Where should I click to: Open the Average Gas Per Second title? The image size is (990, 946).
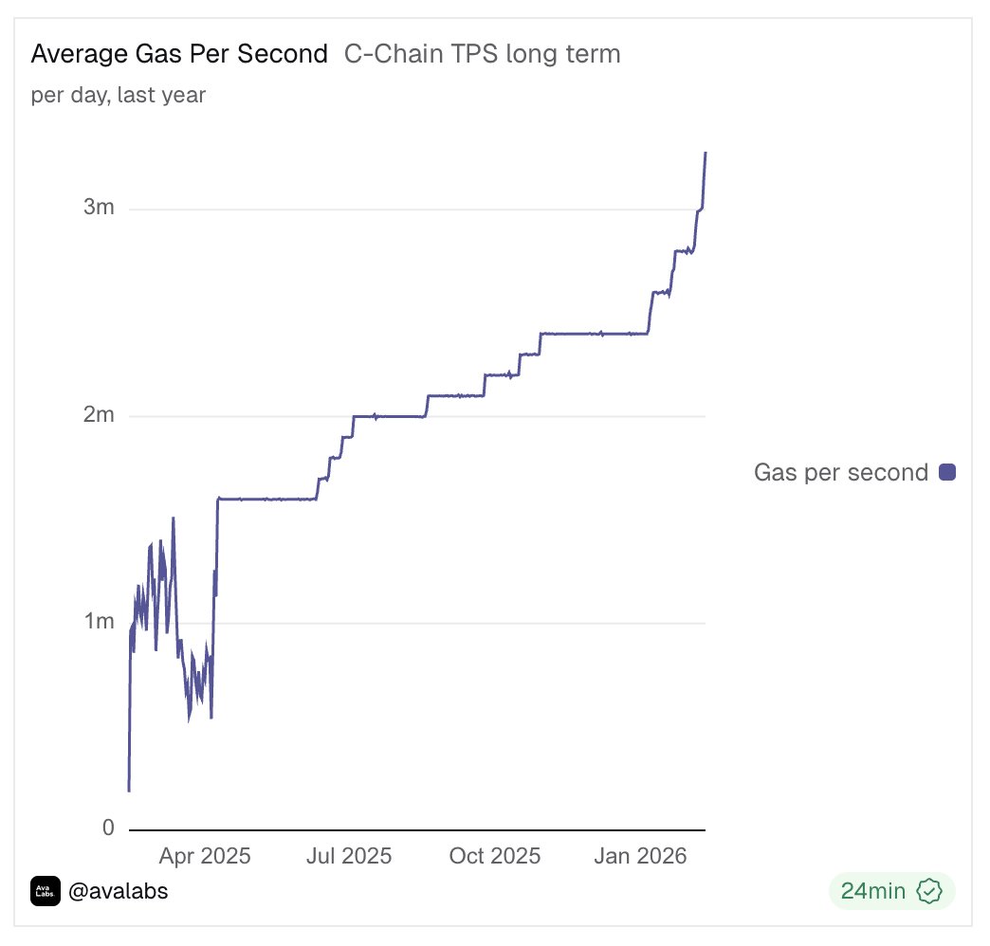pyautogui.click(x=179, y=54)
